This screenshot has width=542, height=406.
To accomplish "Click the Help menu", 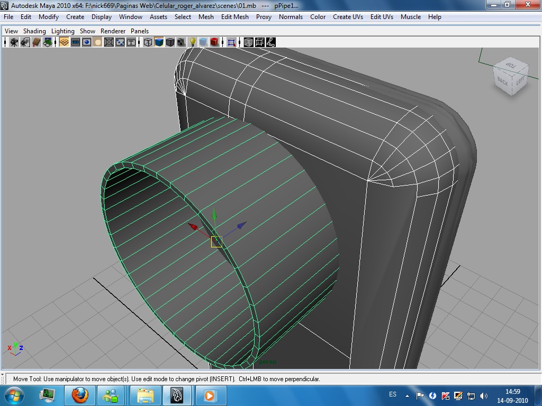I will tap(435, 16).
